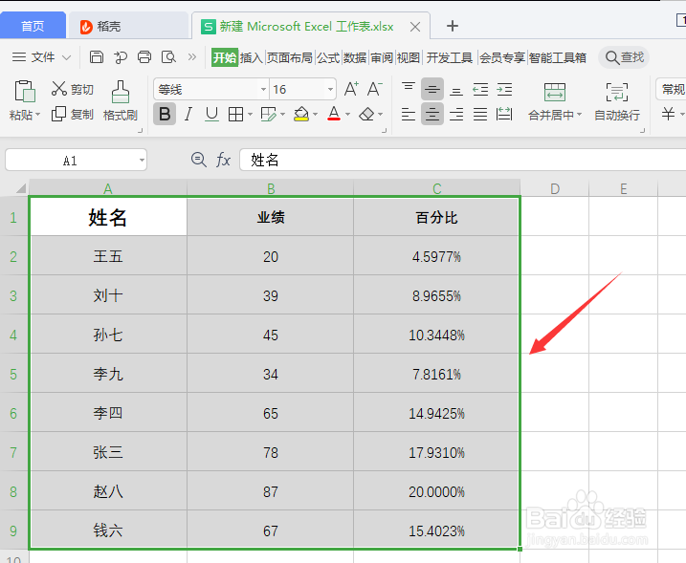Open fill color dropdown arrow
Screen dimensions: 686x563
pyautogui.click(x=315, y=115)
